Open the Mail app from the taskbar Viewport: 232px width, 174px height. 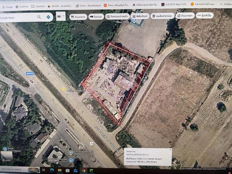75,171
